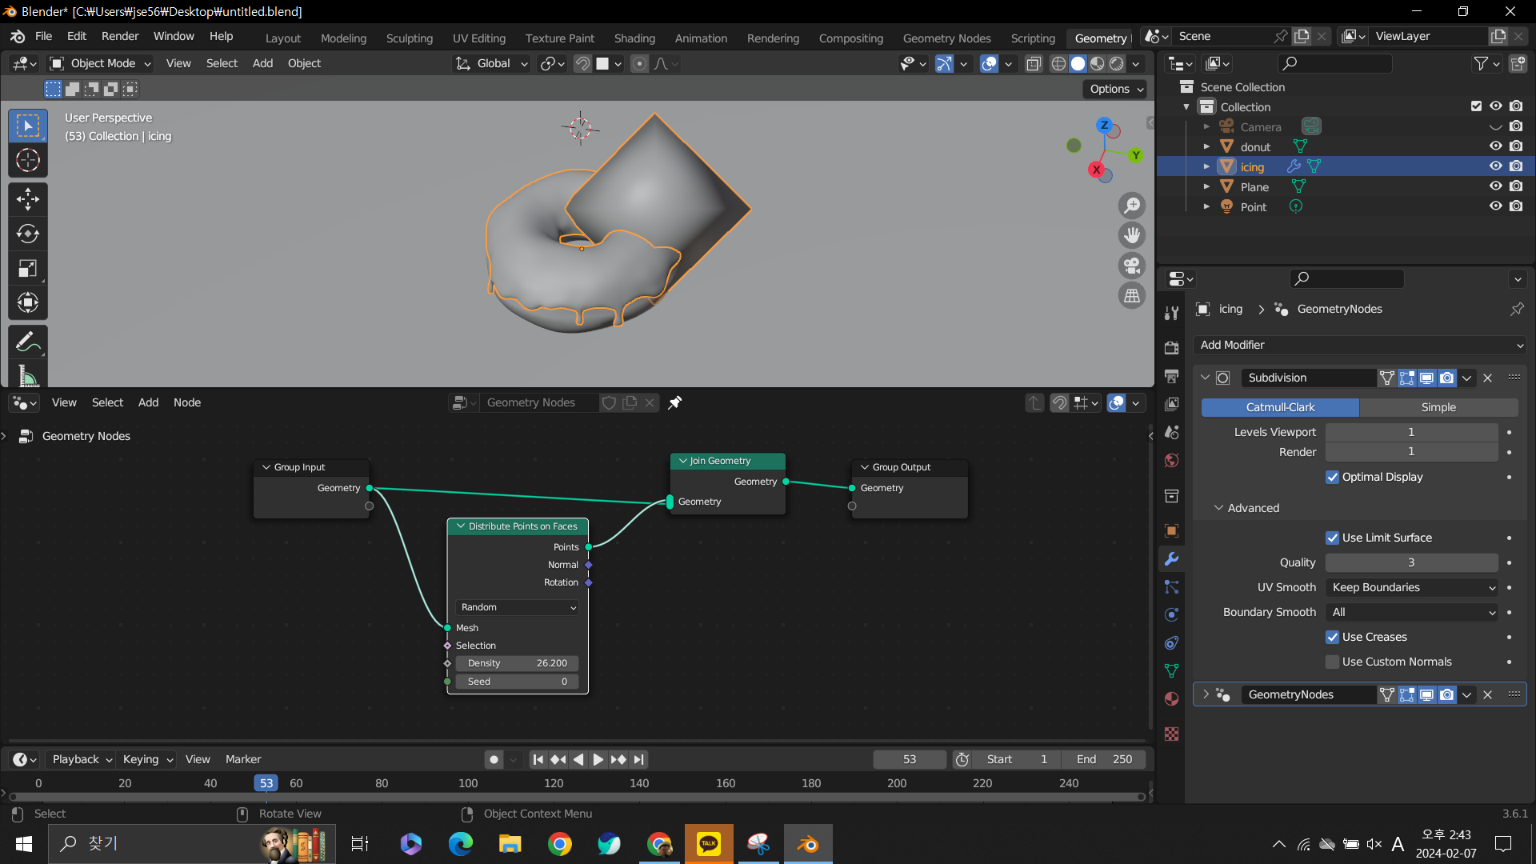The image size is (1536, 864).
Task: Open Random distribution method dropdown
Action: (x=518, y=607)
